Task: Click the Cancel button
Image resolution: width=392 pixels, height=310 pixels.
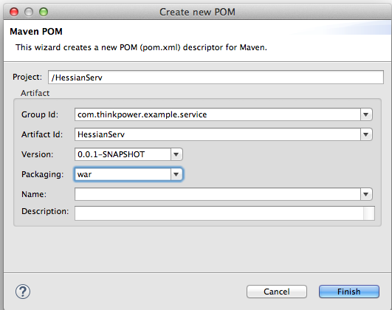Action: coord(277,292)
